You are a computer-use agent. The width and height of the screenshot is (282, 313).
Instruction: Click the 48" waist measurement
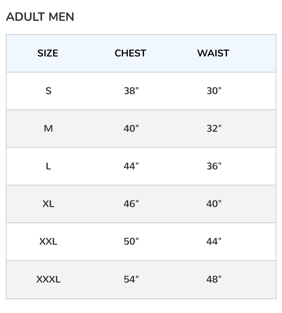[x=214, y=279]
